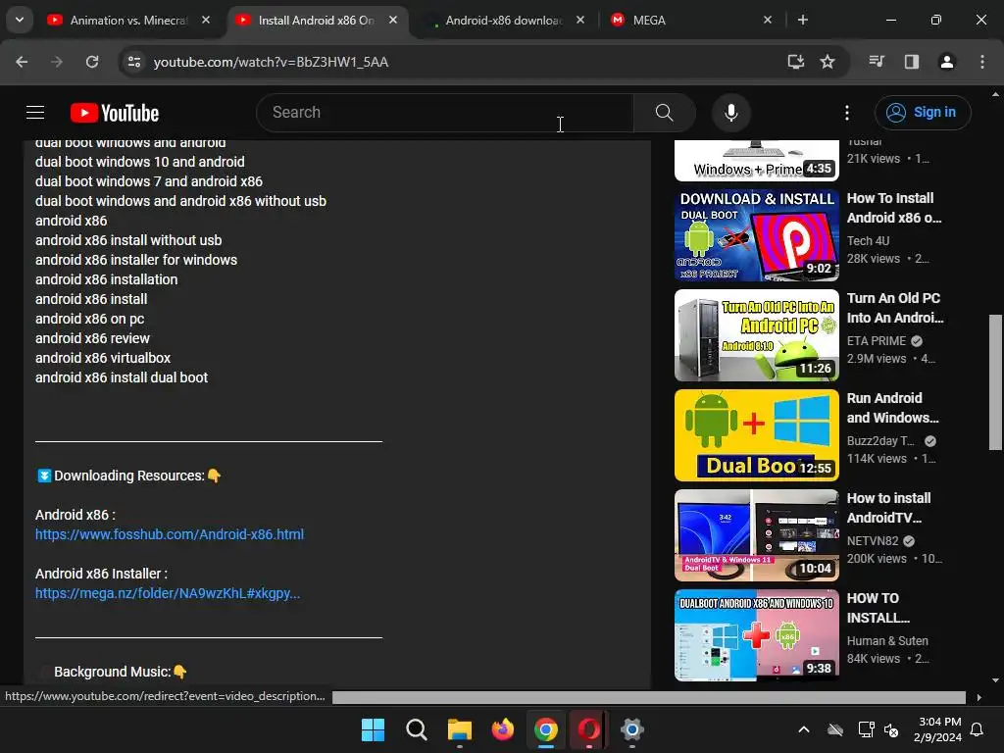Open 'Run Android and Windows' video title
1004x753 pixels.
[892, 408]
